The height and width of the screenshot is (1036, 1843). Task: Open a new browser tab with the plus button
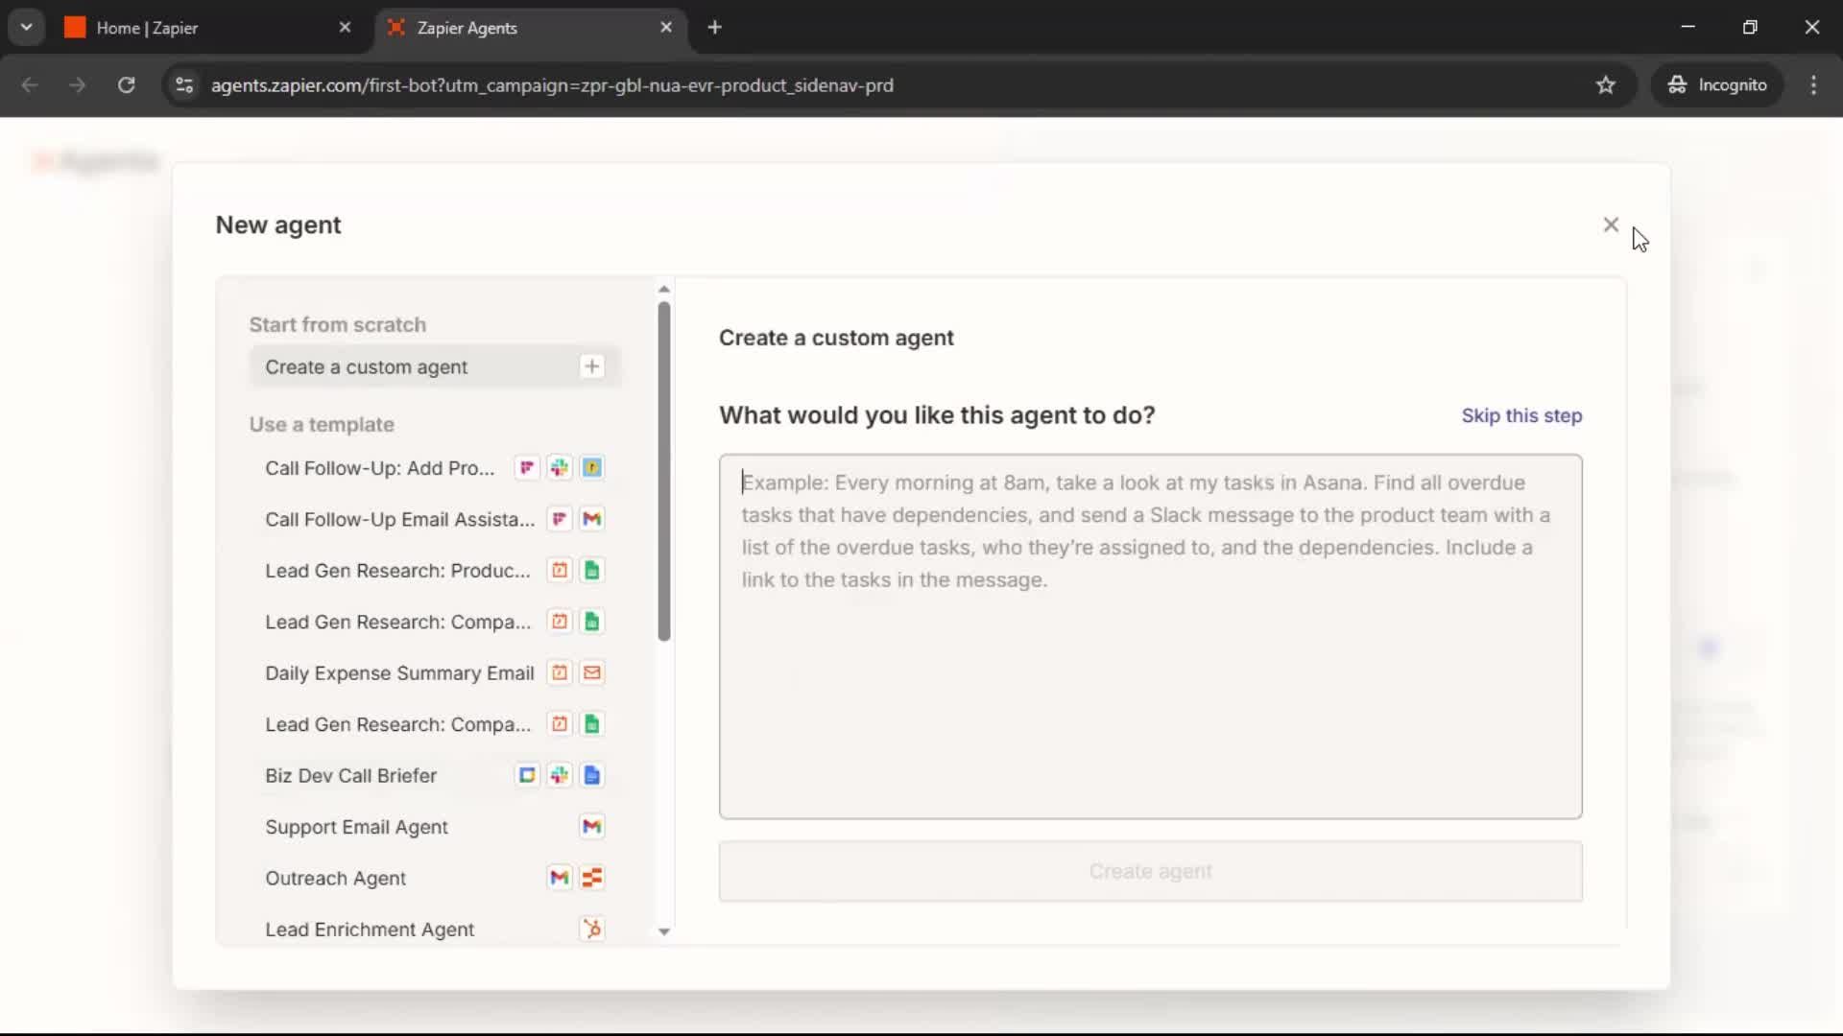[x=714, y=28]
